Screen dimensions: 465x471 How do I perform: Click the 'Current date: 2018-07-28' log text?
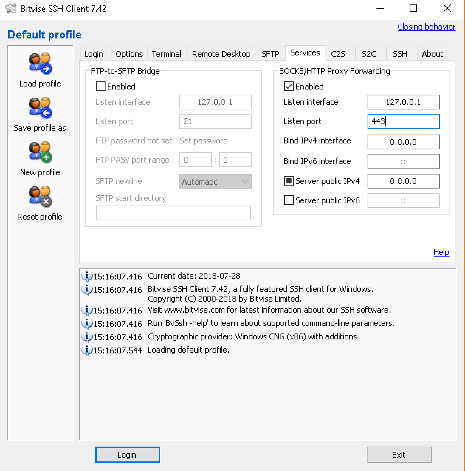coord(194,276)
